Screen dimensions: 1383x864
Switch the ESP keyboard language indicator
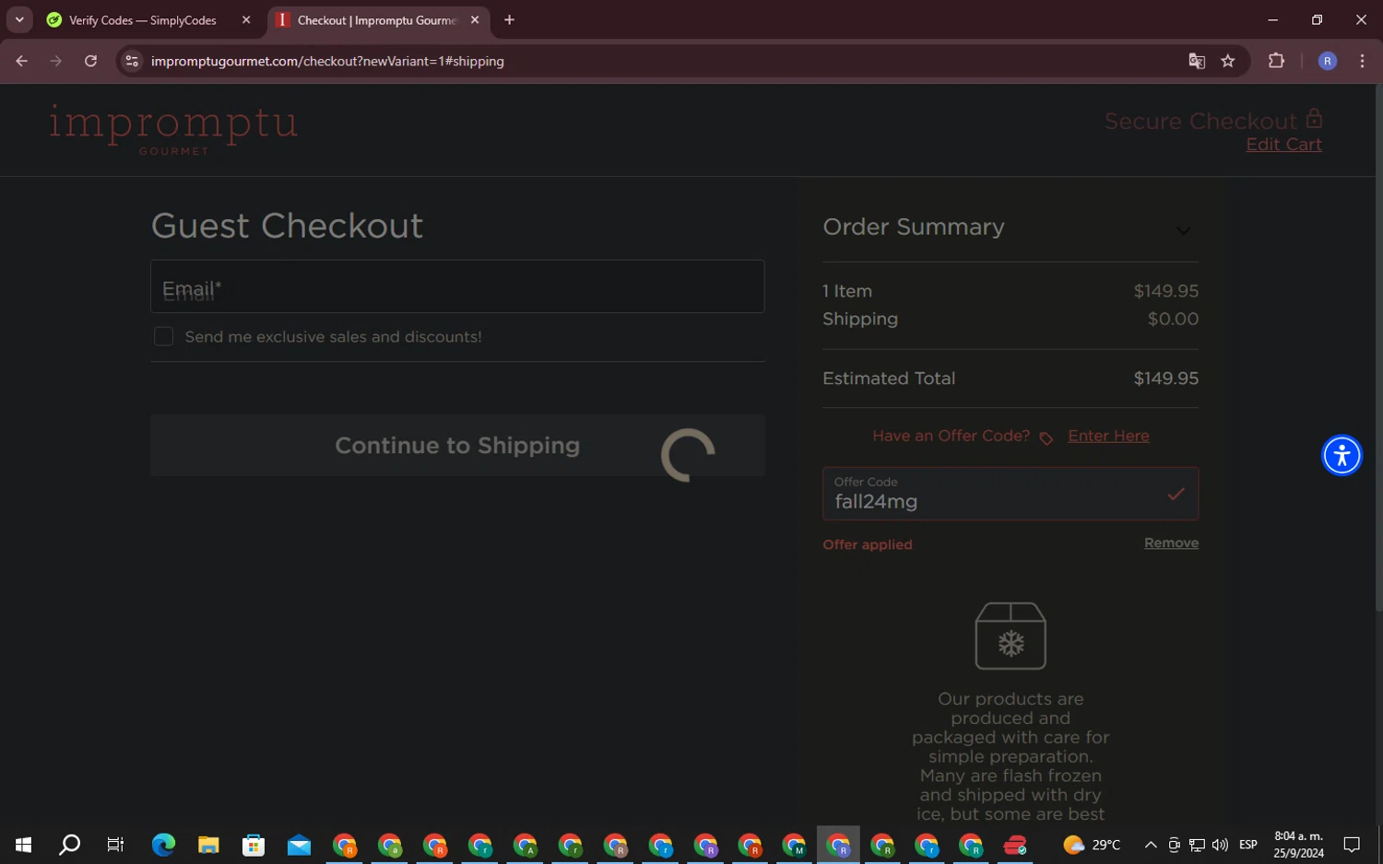1248,845
